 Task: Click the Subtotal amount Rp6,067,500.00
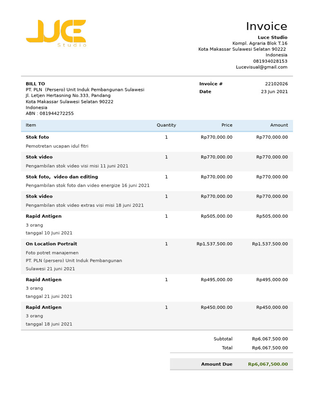click(270, 339)
